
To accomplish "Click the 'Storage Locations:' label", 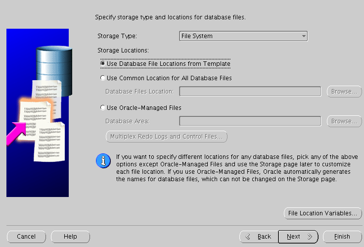I will 123,50.
